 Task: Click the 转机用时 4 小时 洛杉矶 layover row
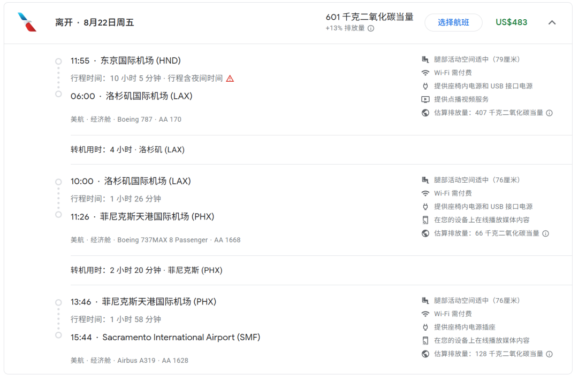(127, 150)
